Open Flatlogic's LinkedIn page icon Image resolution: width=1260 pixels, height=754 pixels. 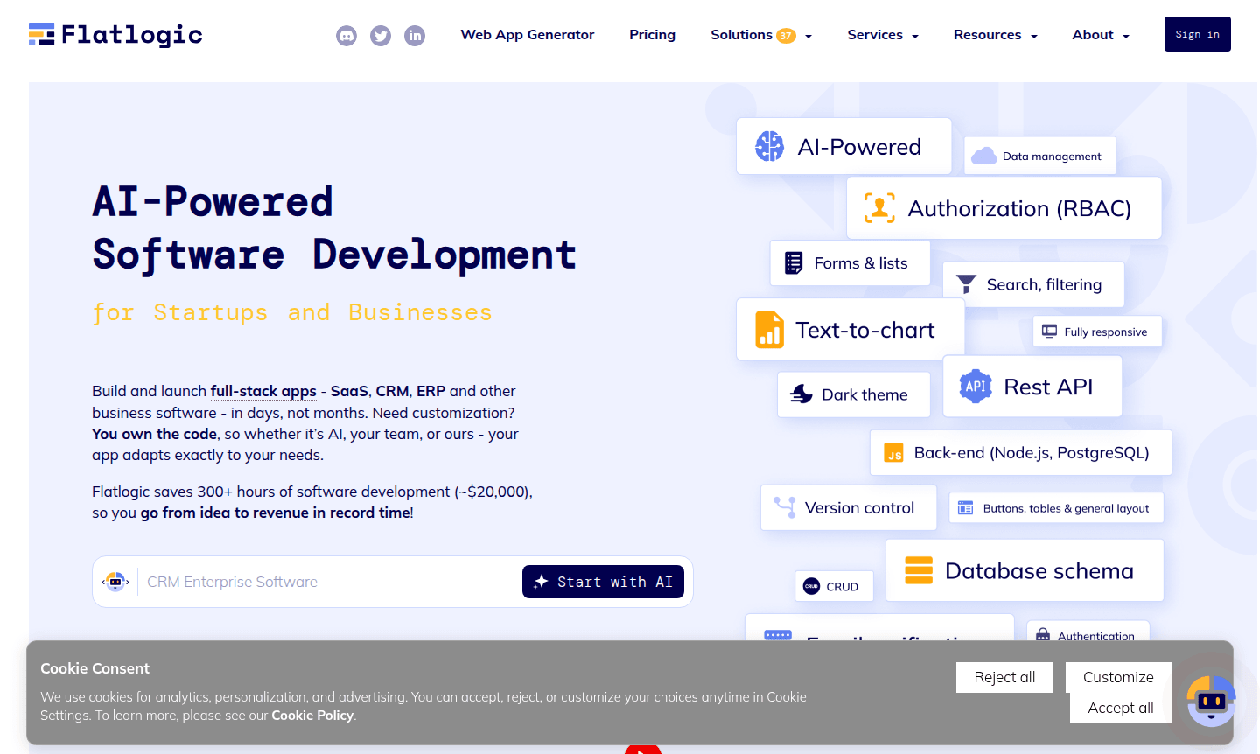[x=415, y=36]
